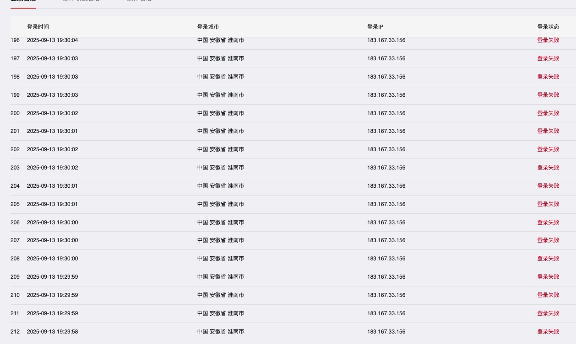Image resolution: width=576 pixels, height=344 pixels.
Task: Select the IP address in row 203
Action: pos(386,168)
